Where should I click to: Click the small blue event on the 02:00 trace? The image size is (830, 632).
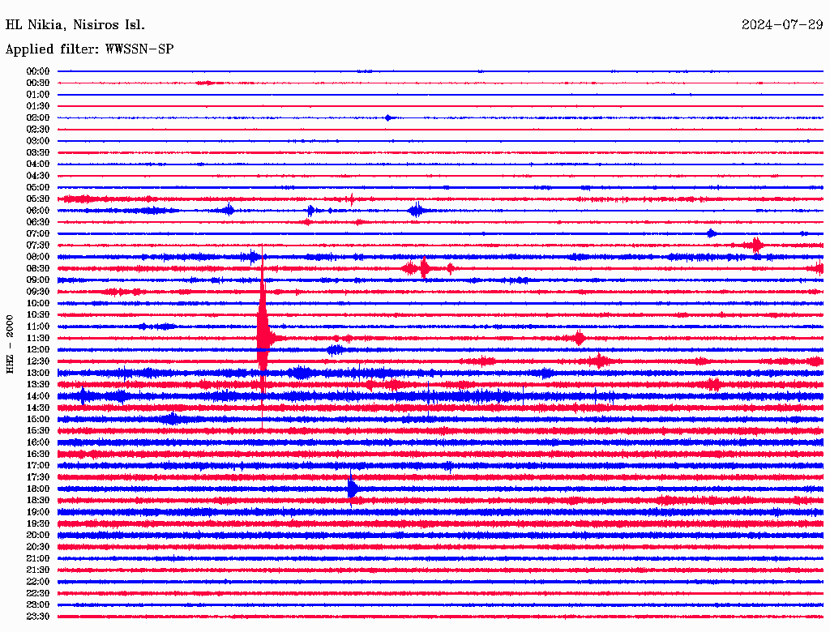(388, 117)
